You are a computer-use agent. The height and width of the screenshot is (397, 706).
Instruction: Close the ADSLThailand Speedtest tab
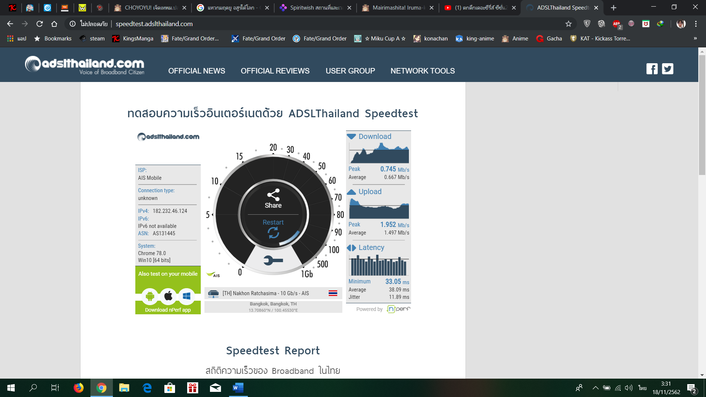point(596,7)
